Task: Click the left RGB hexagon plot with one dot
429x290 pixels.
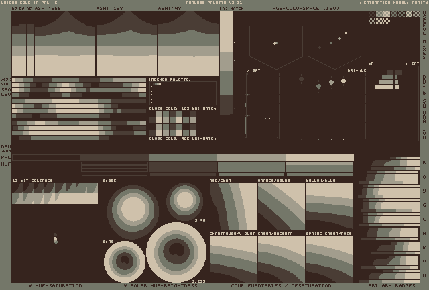Action: (276, 48)
